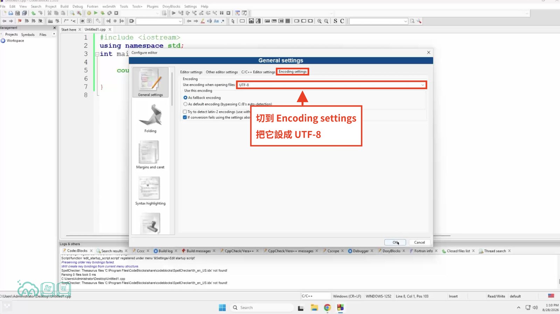Click the Copy toolbar icon
560x314 pixels.
[x=56, y=13]
